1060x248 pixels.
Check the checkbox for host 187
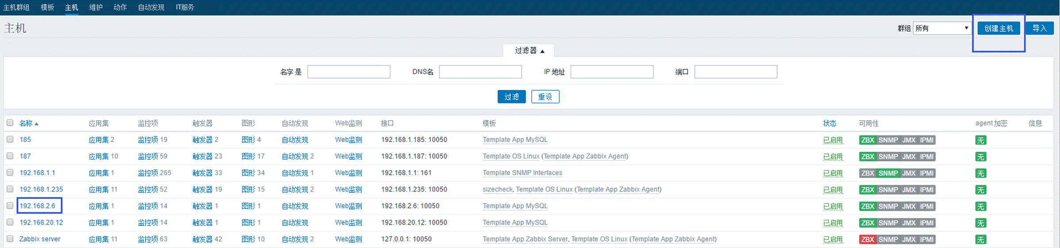(10, 156)
